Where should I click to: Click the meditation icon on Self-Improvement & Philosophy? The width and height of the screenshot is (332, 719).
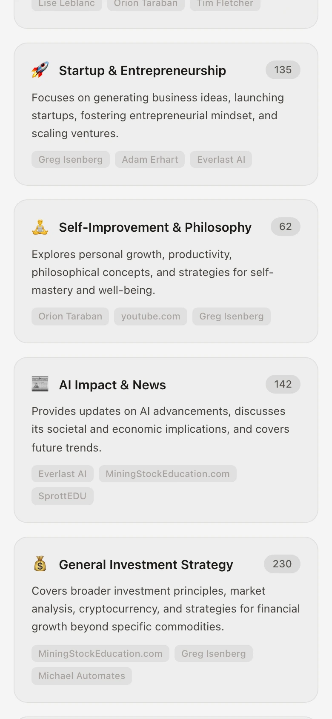(x=40, y=227)
